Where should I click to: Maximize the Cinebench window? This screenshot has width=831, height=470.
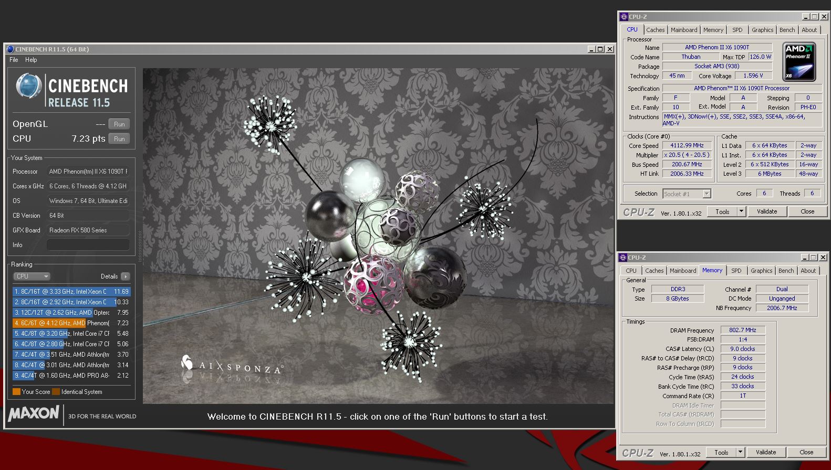600,49
